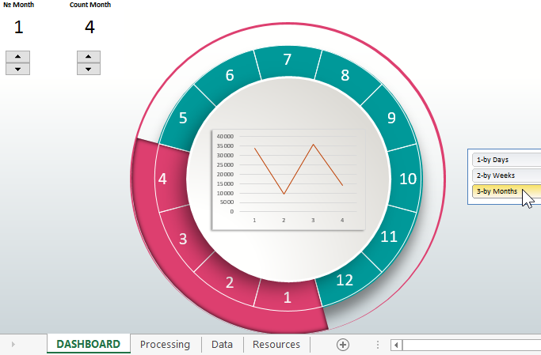Increase the Ne Month spinner value

click(17, 57)
